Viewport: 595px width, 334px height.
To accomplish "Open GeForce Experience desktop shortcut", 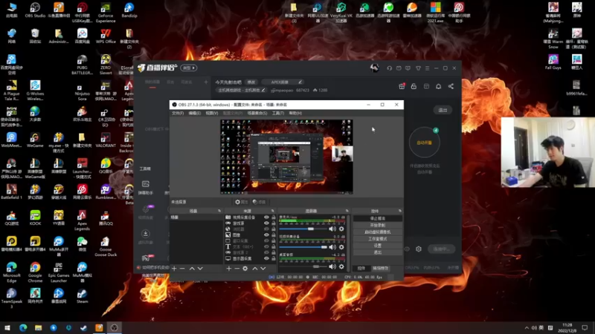I will [106, 13].
